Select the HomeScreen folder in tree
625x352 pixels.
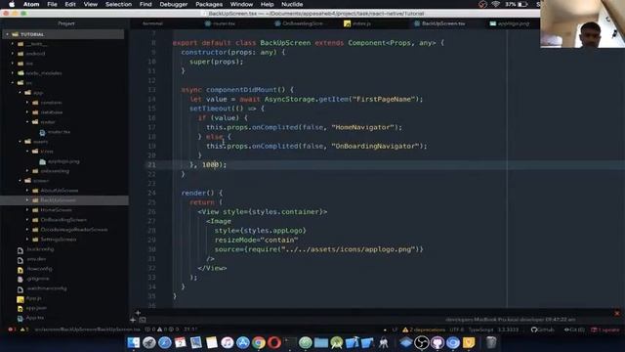tap(57, 210)
